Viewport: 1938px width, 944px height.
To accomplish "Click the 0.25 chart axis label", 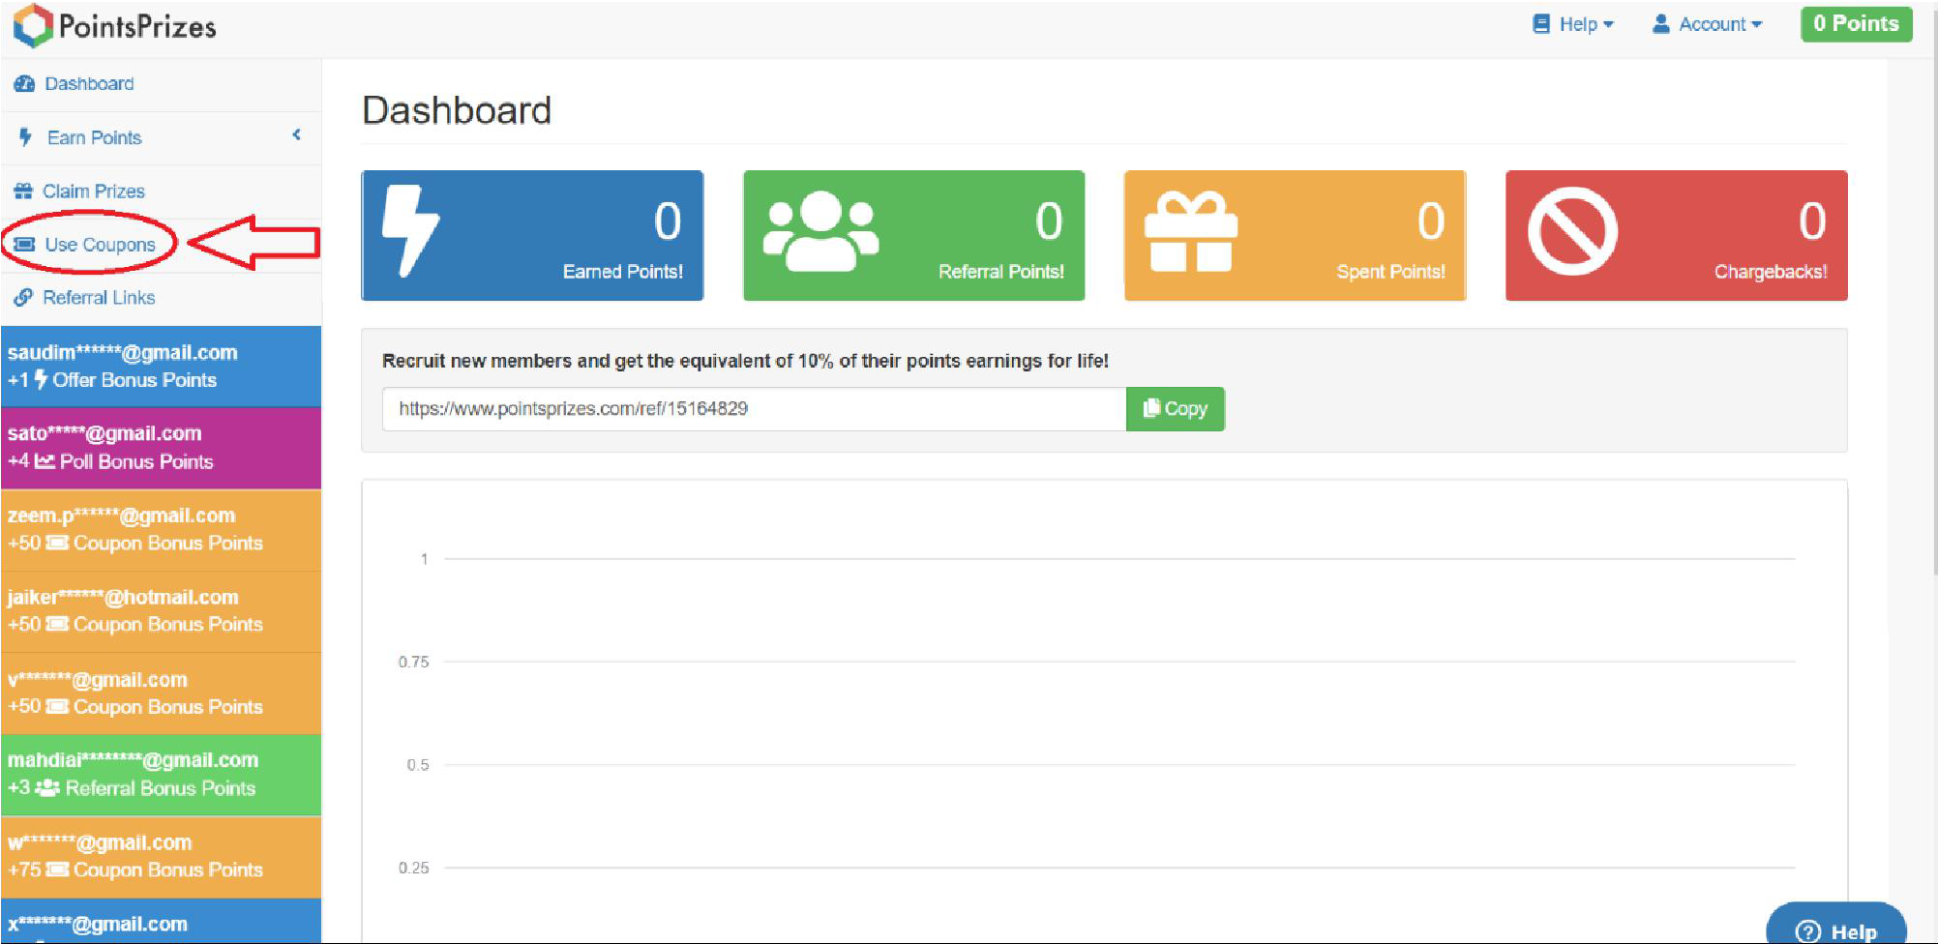I will click(x=413, y=868).
